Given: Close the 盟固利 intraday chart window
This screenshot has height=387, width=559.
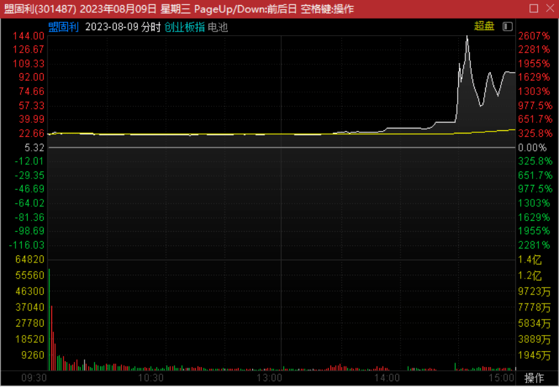Looking at the screenshot, I should point(549,8).
